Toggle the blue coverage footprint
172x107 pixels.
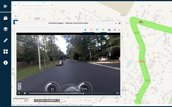point(97,30)
